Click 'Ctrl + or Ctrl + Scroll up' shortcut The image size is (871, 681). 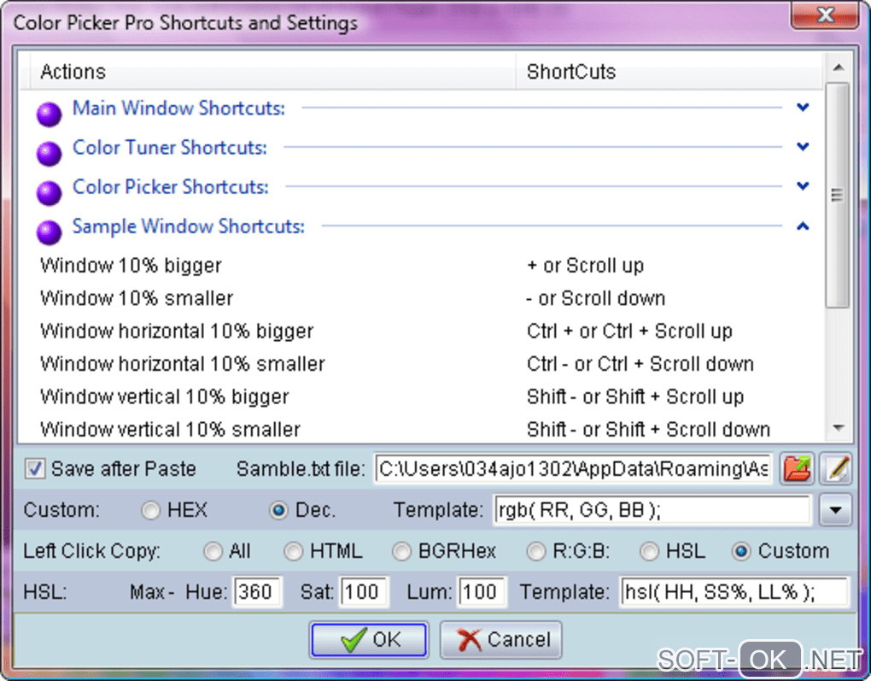[x=629, y=332]
